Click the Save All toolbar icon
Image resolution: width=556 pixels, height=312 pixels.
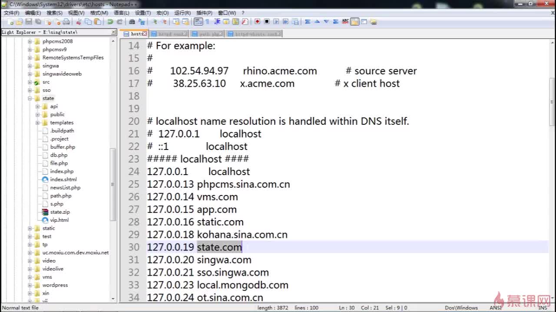pos(38,22)
